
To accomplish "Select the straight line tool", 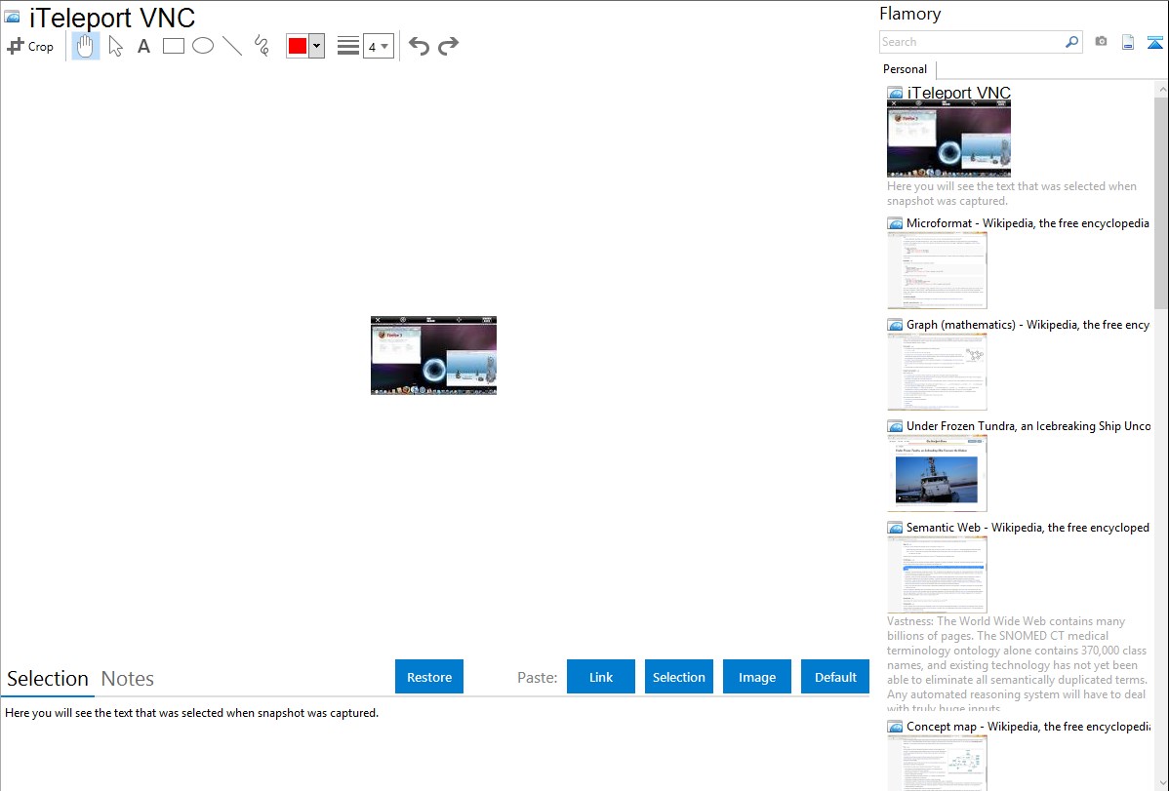I will pyautogui.click(x=232, y=46).
